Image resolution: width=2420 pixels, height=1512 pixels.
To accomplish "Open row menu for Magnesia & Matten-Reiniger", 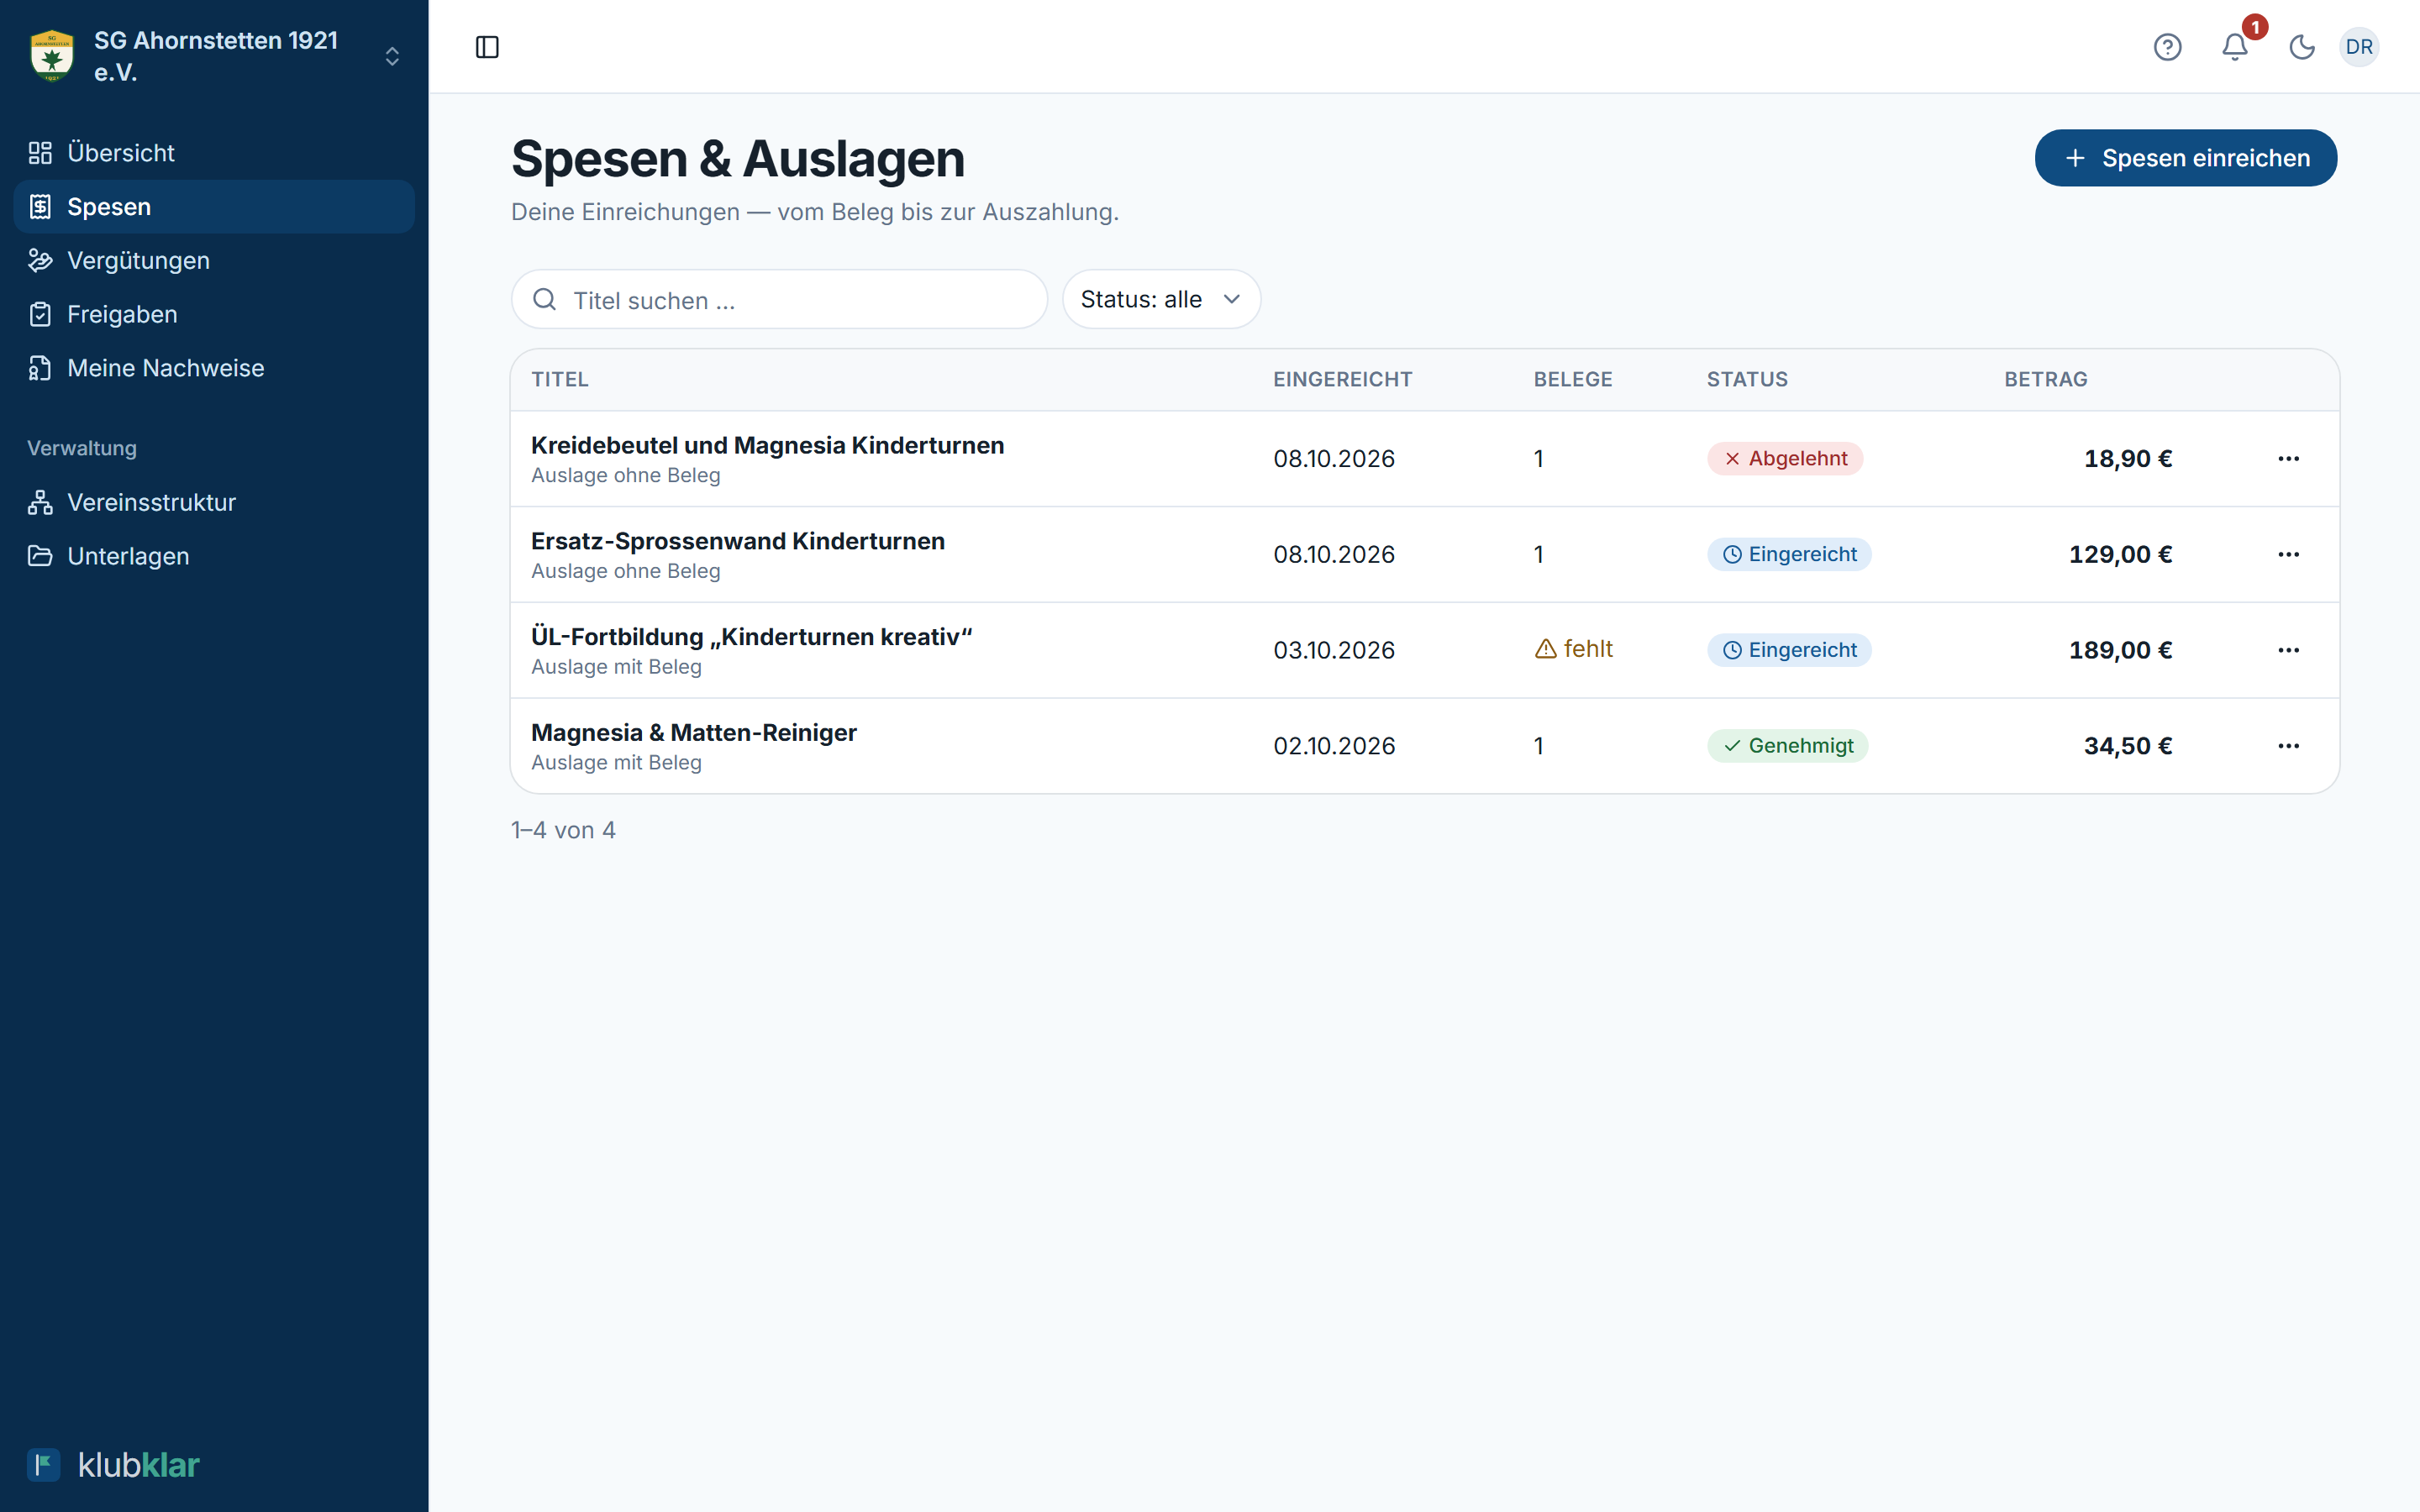I will point(2288,746).
